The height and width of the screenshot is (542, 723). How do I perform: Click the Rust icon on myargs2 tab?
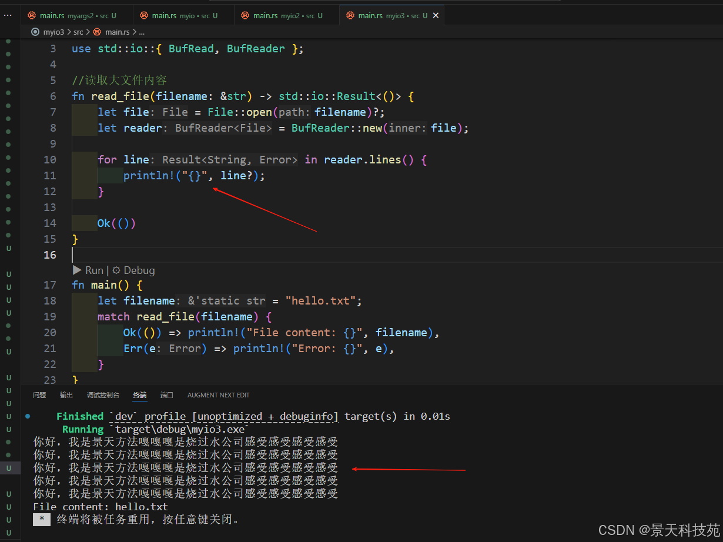tap(31, 15)
